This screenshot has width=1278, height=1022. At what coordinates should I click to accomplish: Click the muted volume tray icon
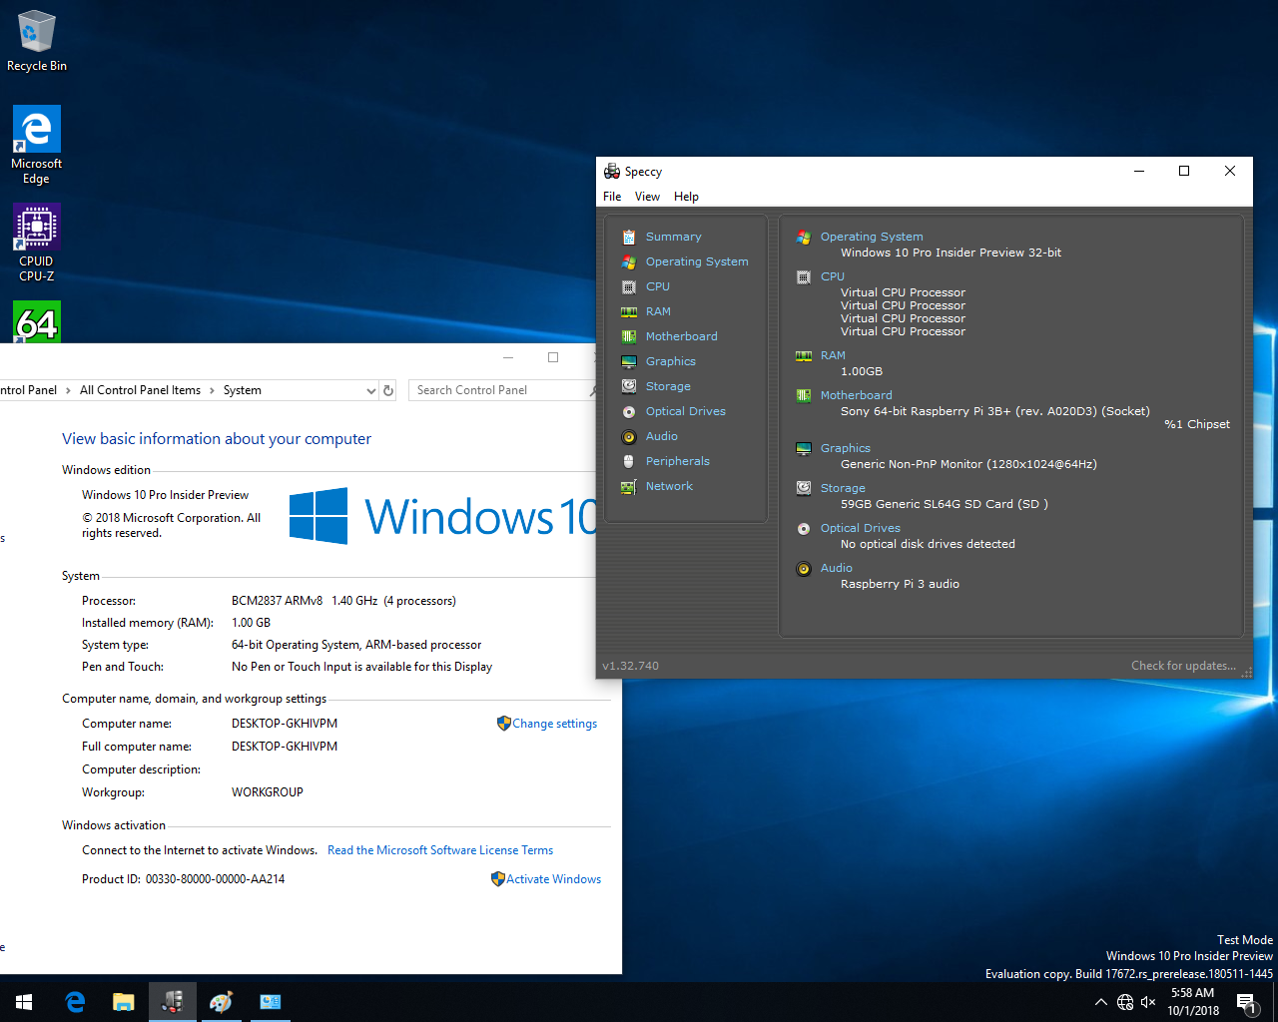pos(1148,1002)
